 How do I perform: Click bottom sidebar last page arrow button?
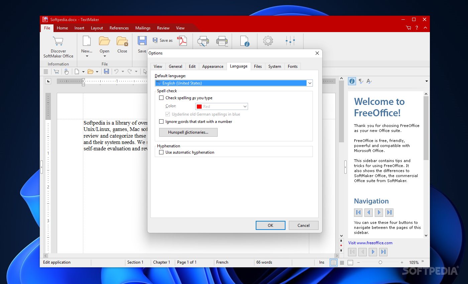383,252
